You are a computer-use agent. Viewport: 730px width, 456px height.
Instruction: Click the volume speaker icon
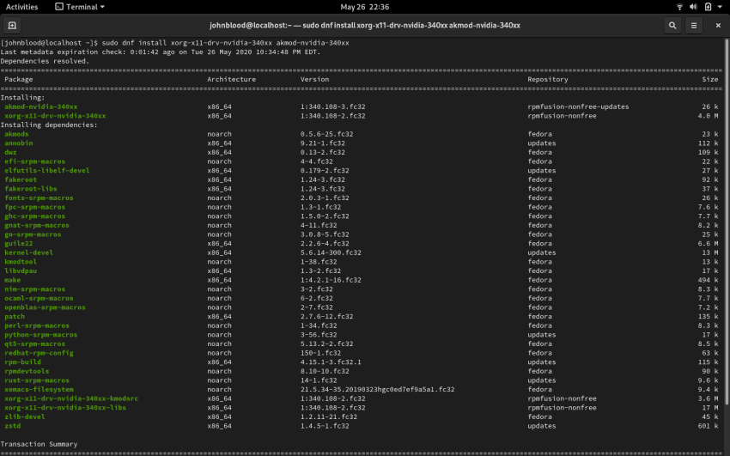694,7
